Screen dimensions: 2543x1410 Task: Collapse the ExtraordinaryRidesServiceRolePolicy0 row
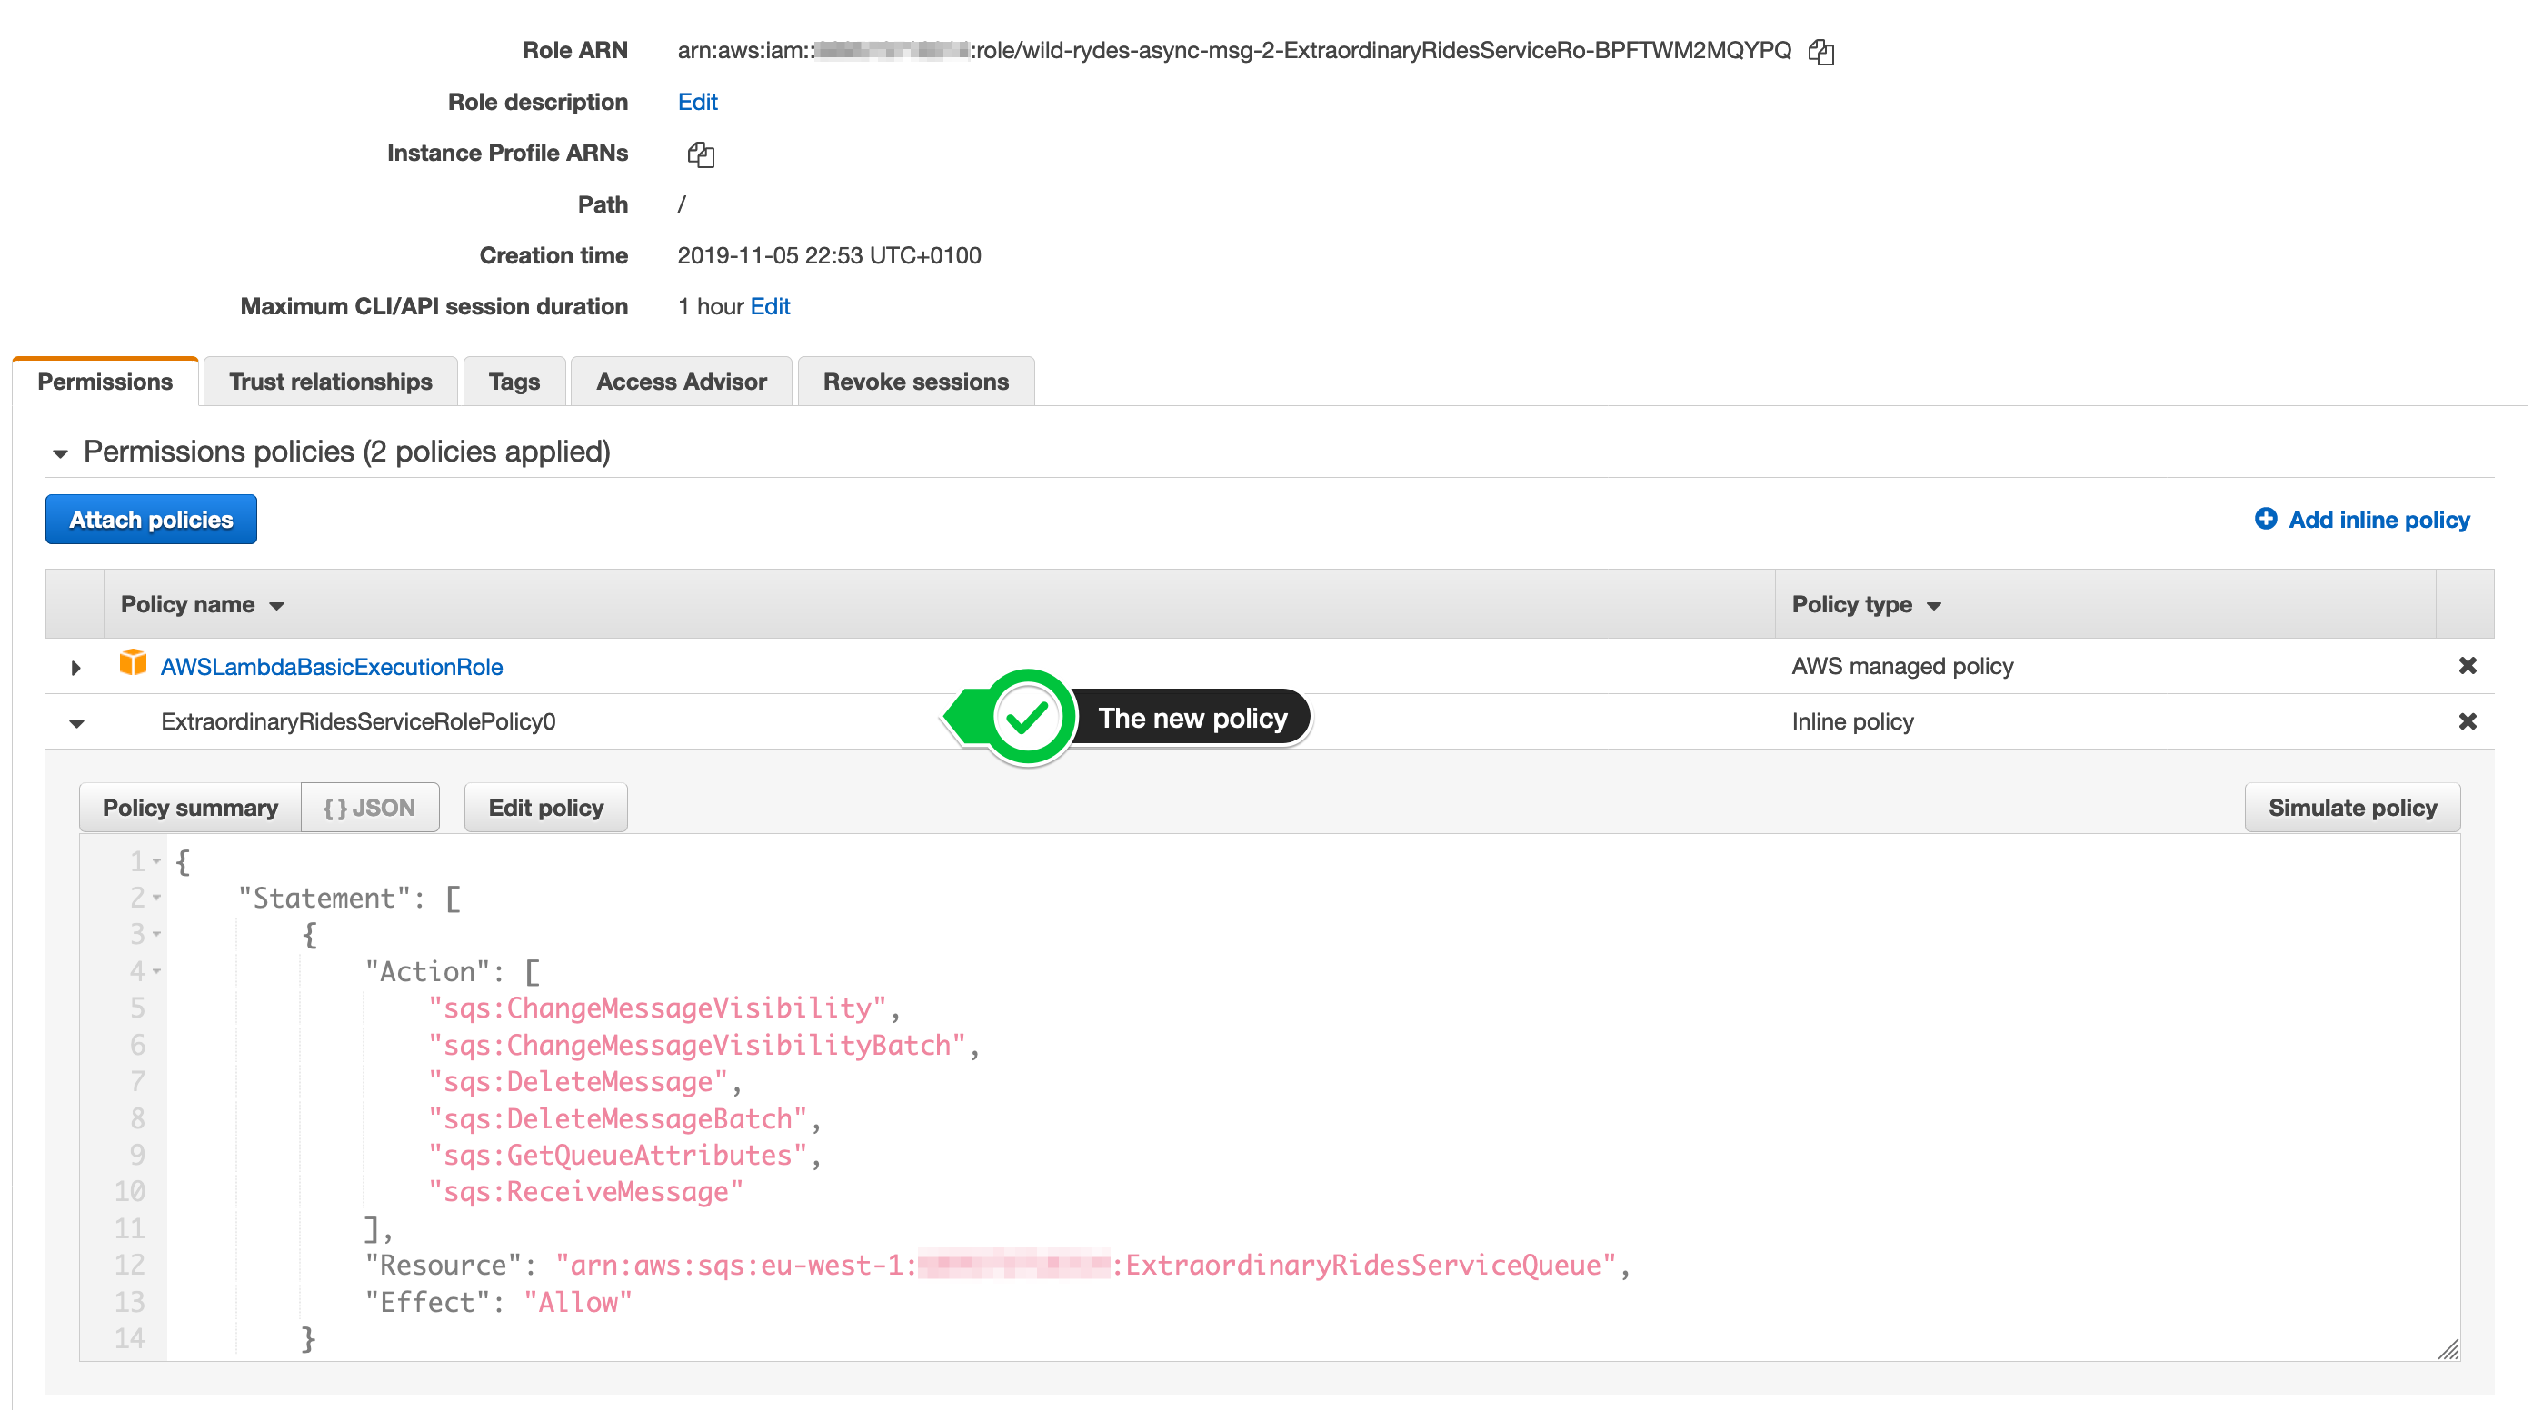(76, 723)
